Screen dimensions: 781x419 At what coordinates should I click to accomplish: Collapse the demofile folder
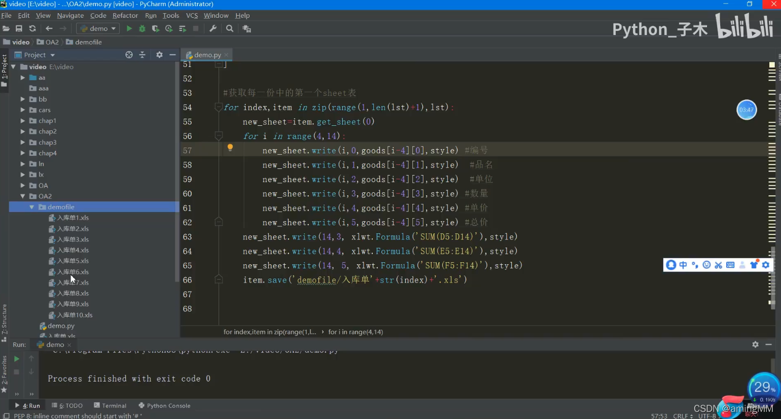pos(32,207)
